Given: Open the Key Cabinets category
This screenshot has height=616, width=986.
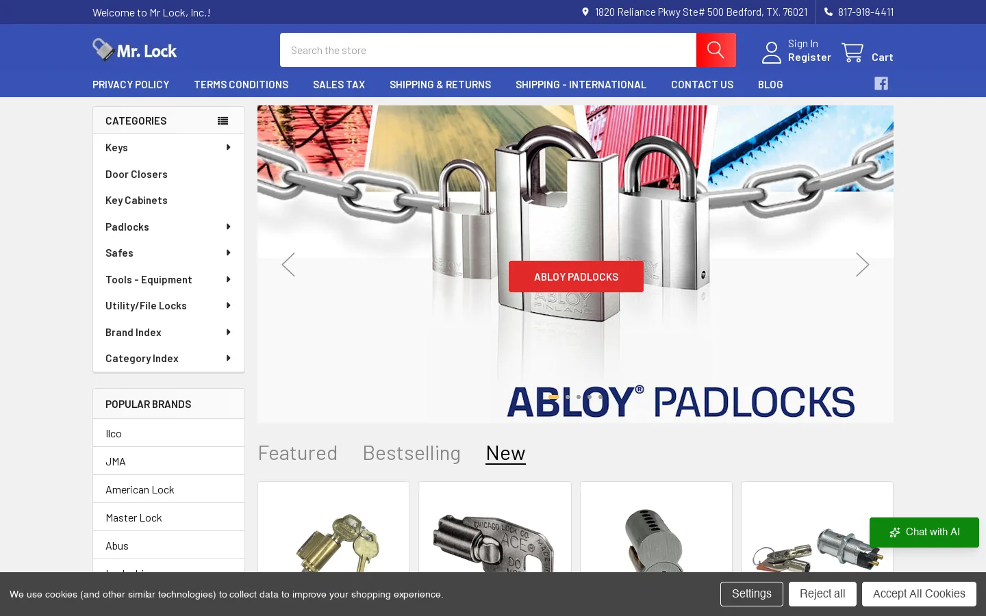Looking at the screenshot, I should coord(136,201).
